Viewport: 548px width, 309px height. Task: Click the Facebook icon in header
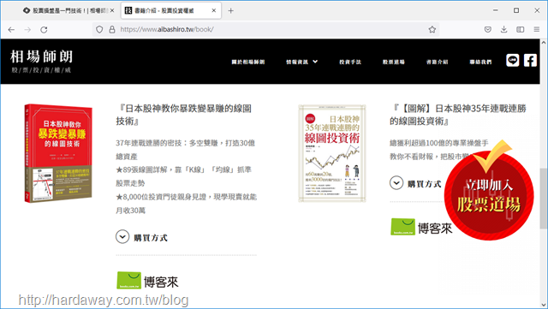tap(530, 61)
